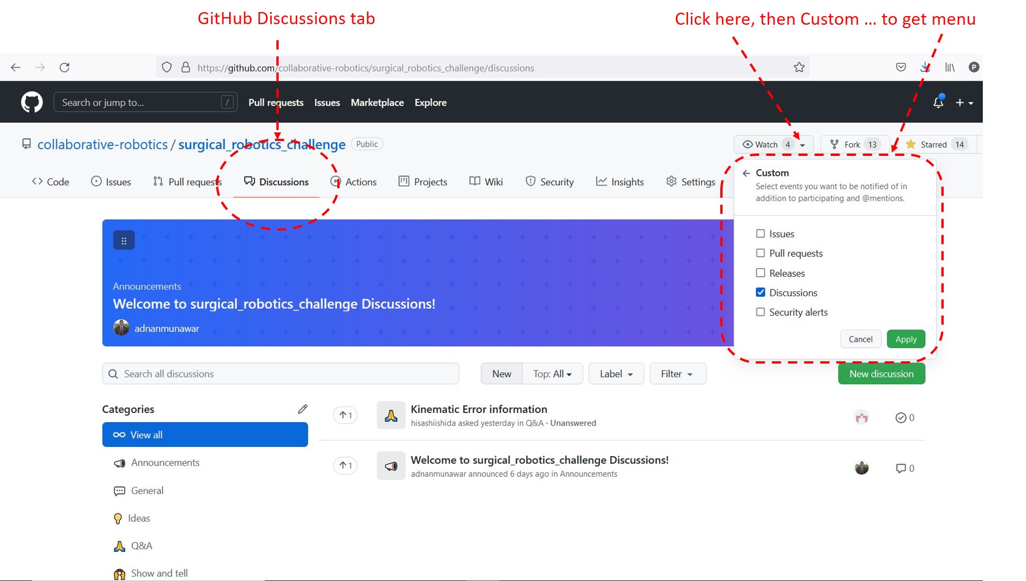
Task: Open the repository Settings tab
Action: pos(690,182)
